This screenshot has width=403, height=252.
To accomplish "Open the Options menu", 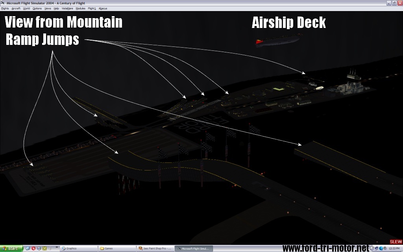I will 37,9.
